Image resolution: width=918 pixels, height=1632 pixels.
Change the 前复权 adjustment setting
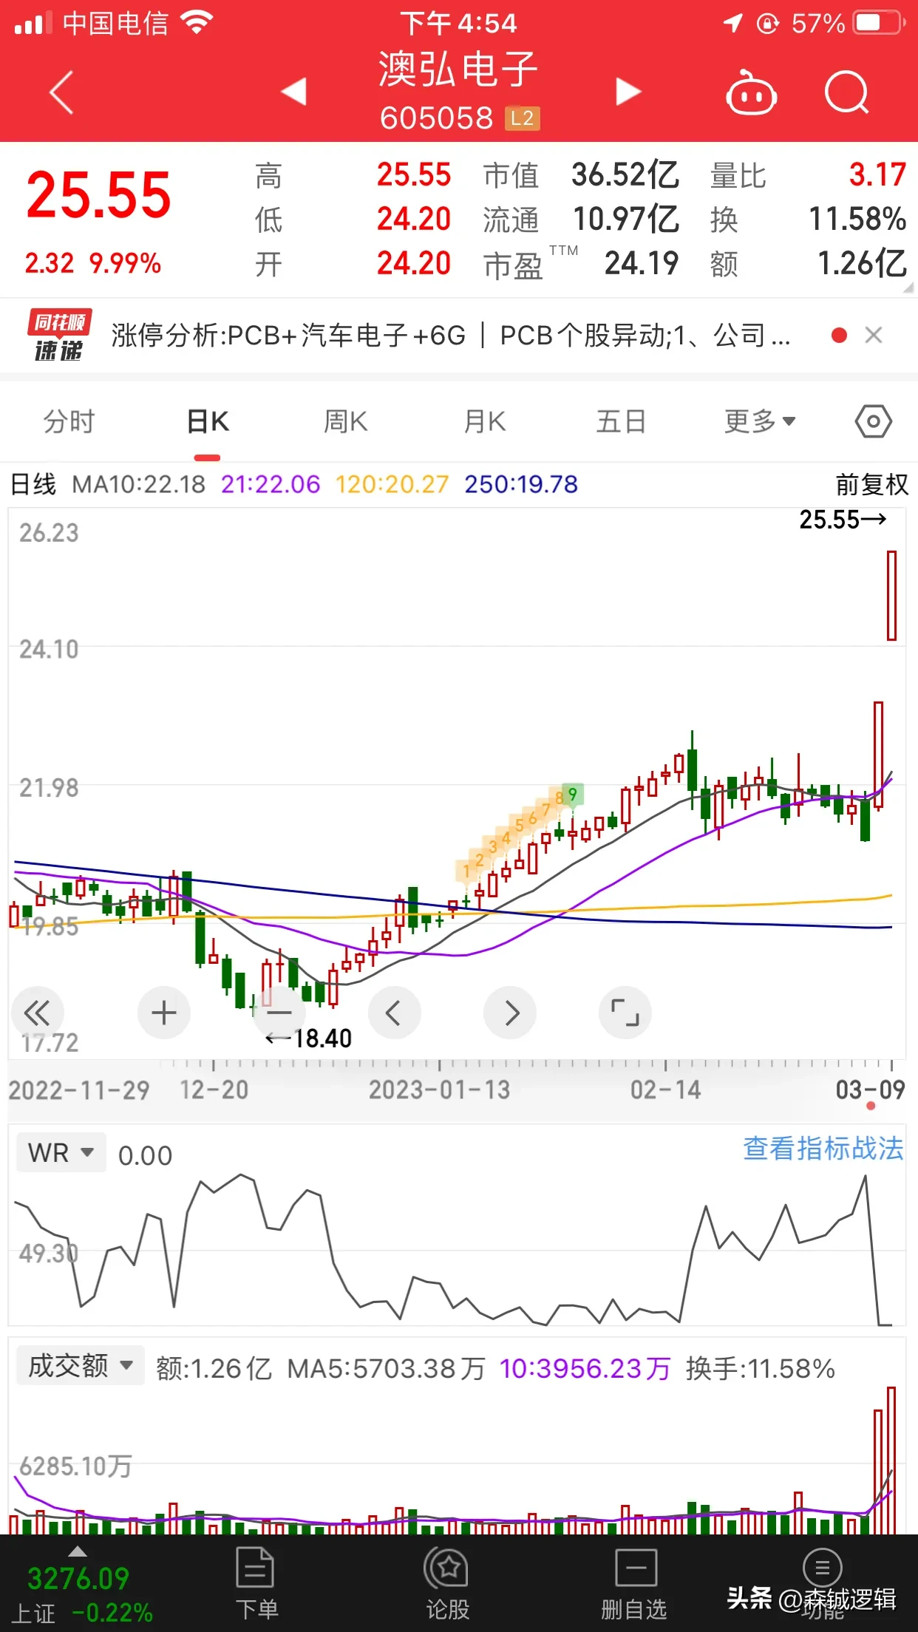pos(871,485)
